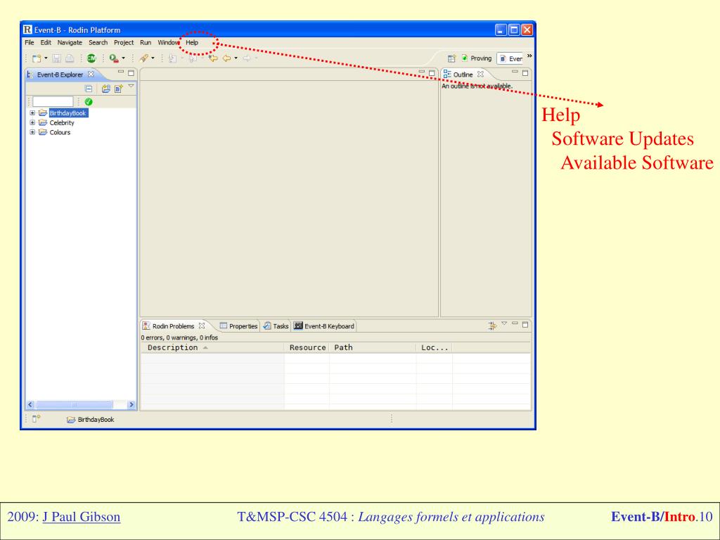Click the Save toolbar icon
This screenshot has width=720, height=540.
(x=57, y=58)
